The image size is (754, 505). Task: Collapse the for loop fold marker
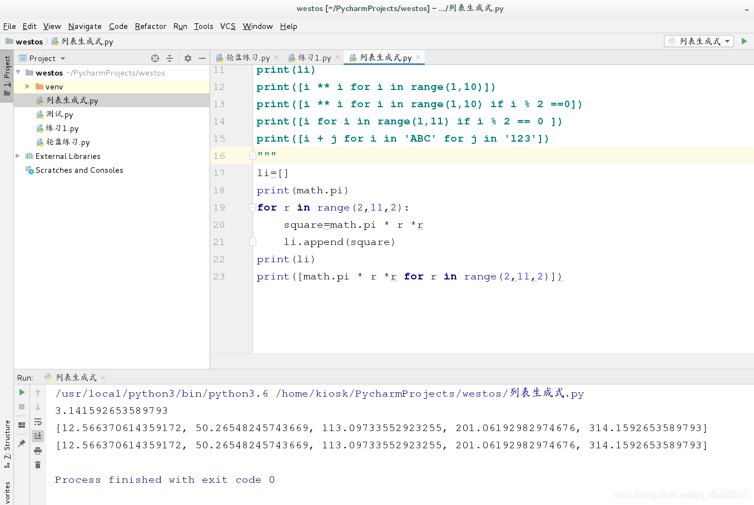[x=252, y=207]
